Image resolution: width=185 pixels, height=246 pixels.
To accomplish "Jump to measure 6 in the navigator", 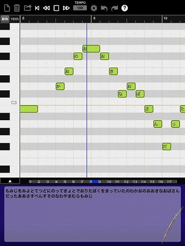I will coord(74,182).
